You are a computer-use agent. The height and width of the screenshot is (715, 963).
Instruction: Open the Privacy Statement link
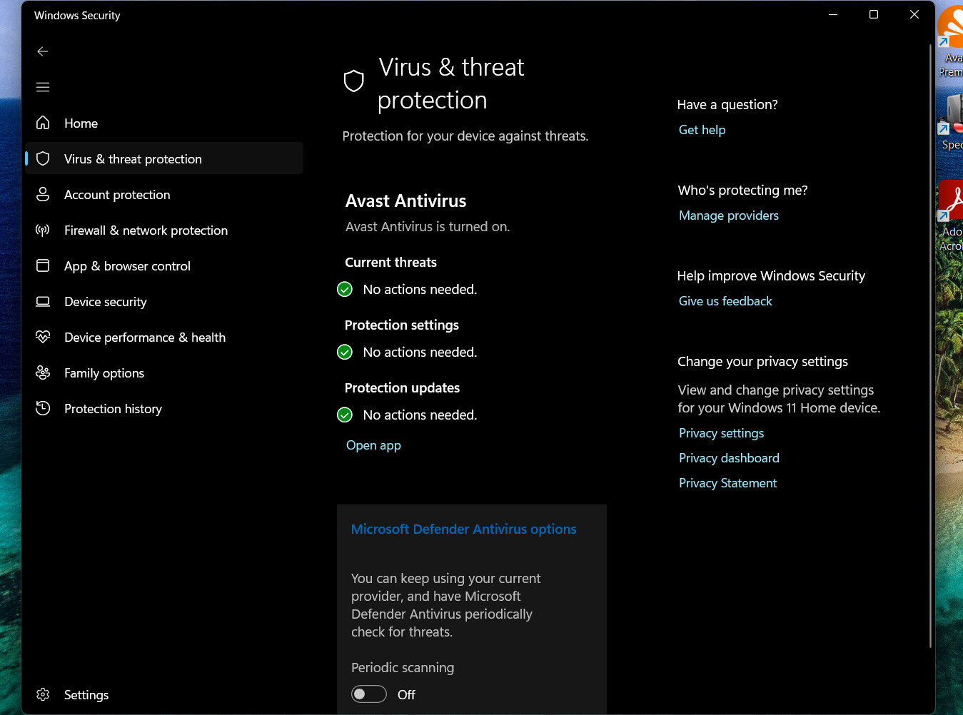727,483
